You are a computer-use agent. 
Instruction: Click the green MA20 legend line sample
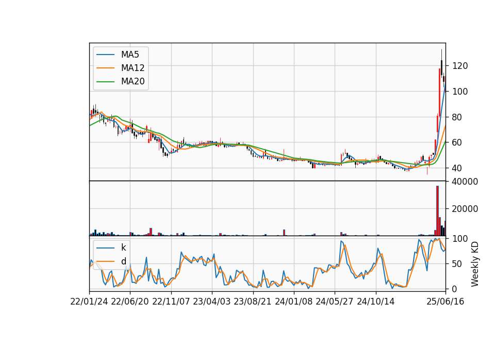coord(105,82)
